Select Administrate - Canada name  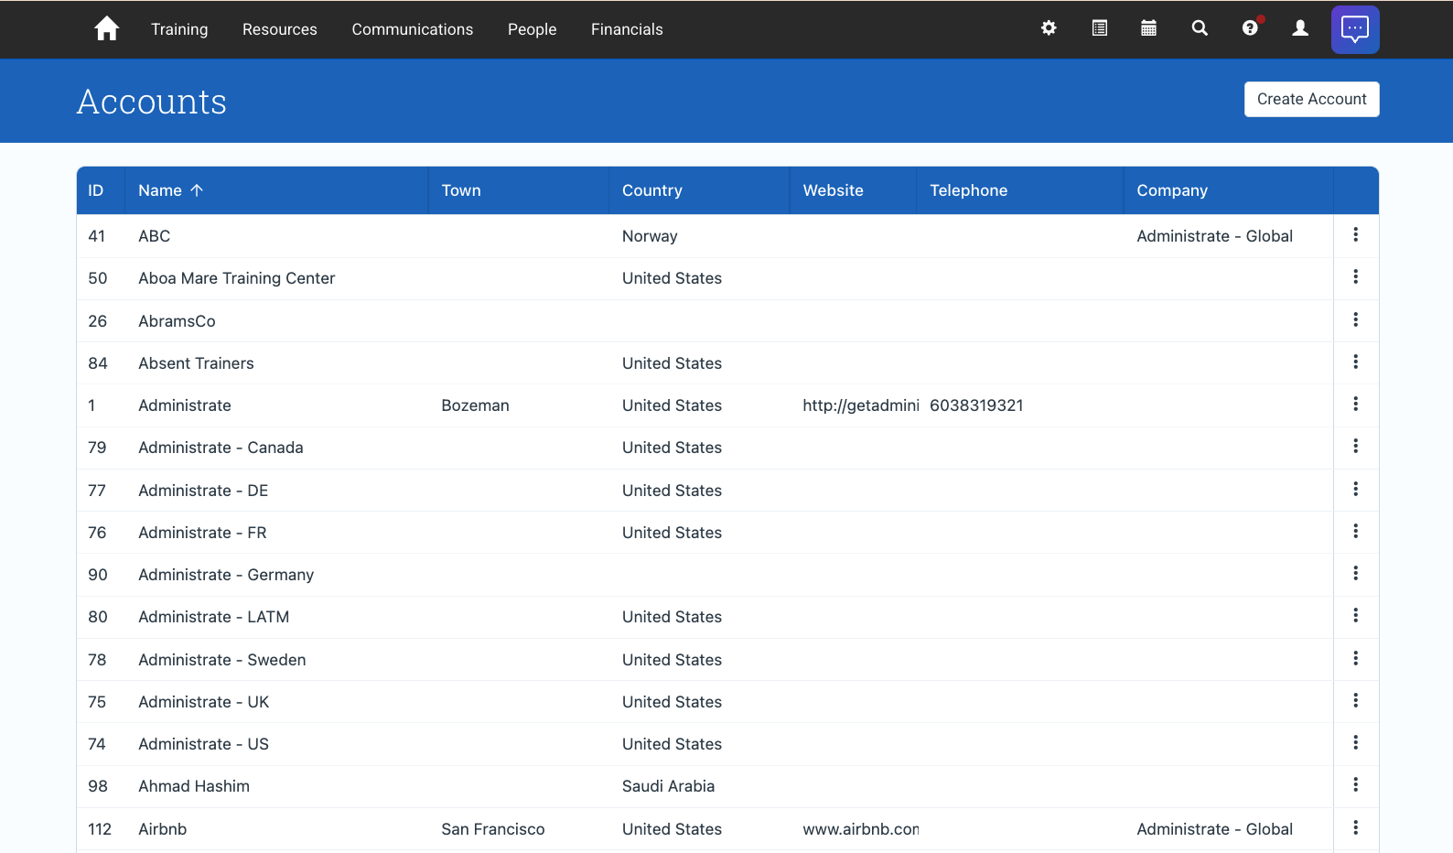221,448
